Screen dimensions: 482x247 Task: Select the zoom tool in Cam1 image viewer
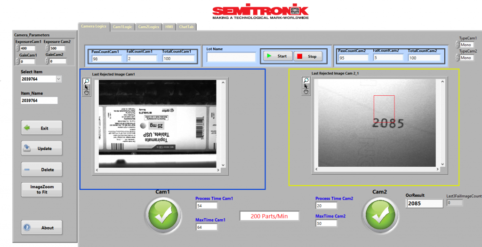(87, 81)
